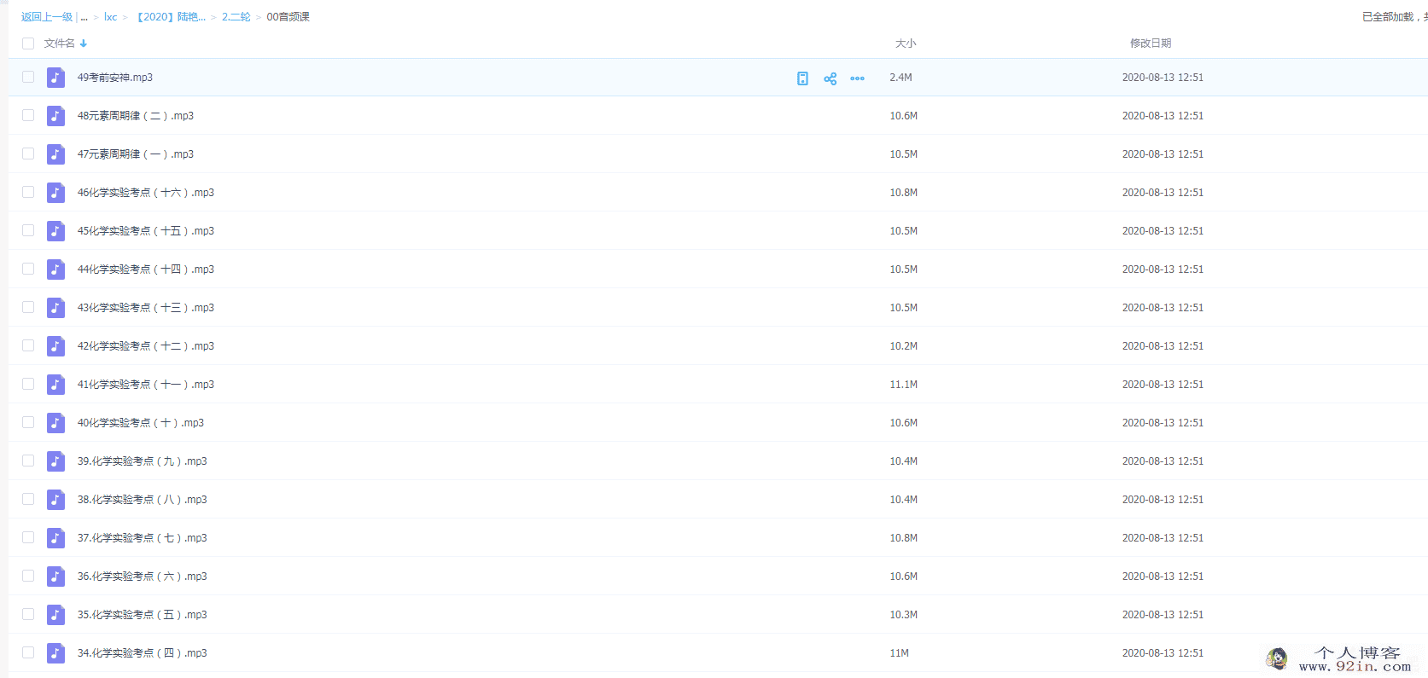
Task: Check the box for 35.化学实验考点（五）.mp3
Action: [28, 614]
